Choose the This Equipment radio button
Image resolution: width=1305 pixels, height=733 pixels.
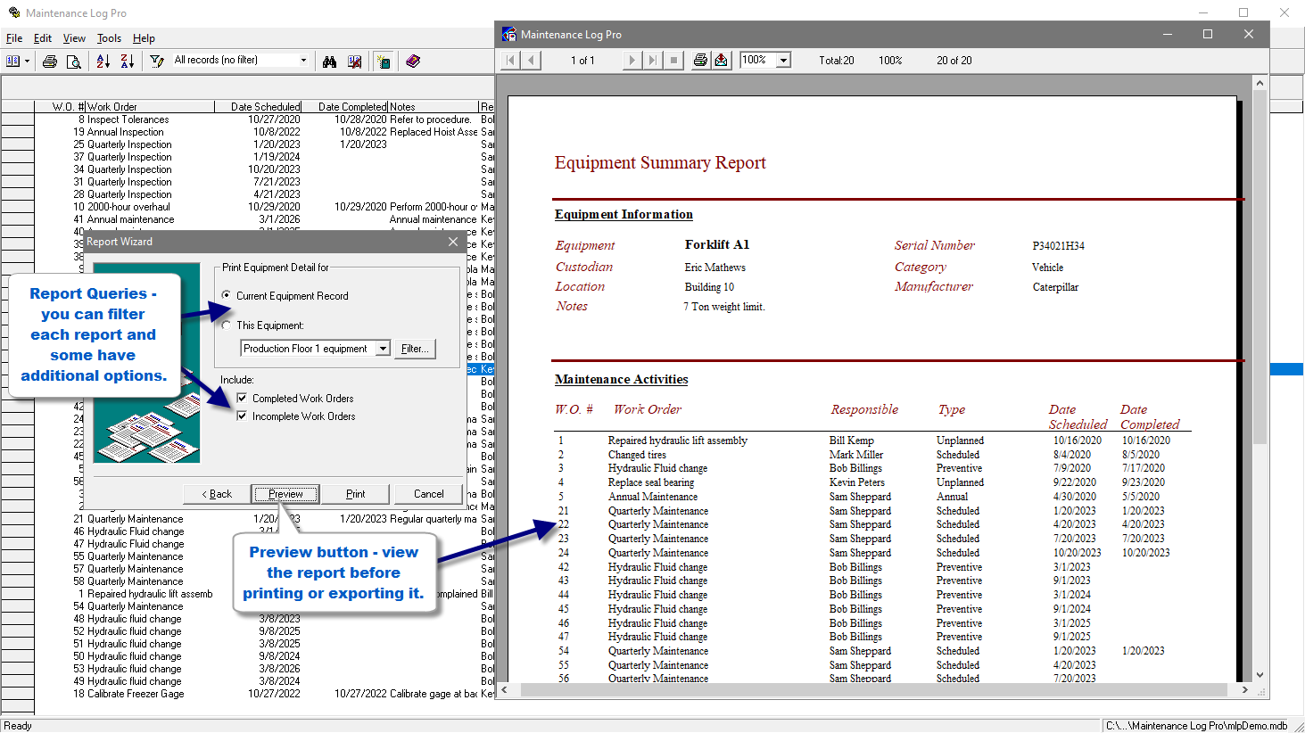(x=227, y=325)
